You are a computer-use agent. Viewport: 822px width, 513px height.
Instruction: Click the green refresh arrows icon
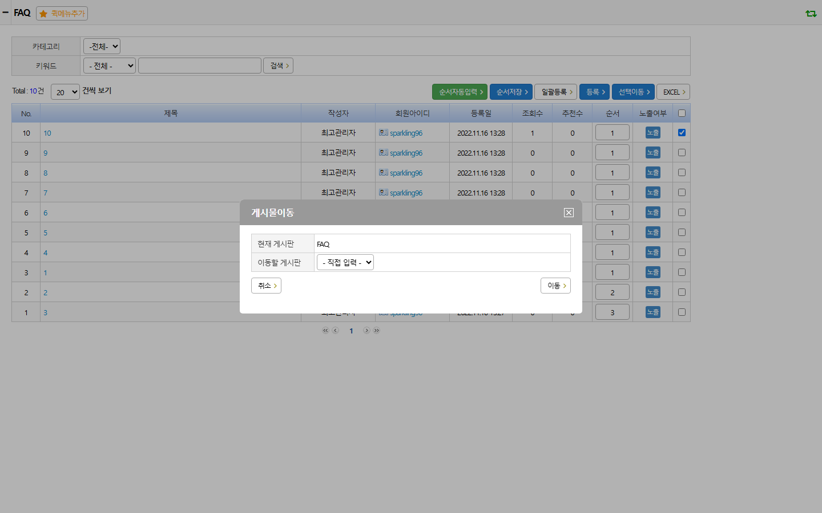point(811,13)
